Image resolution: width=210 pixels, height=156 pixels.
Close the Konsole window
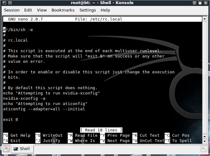[x=206, y=3]
